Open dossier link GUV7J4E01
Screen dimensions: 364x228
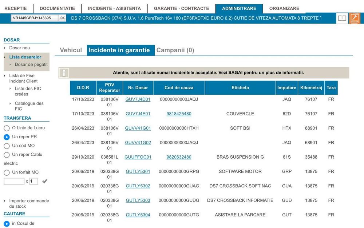[138, 114]
